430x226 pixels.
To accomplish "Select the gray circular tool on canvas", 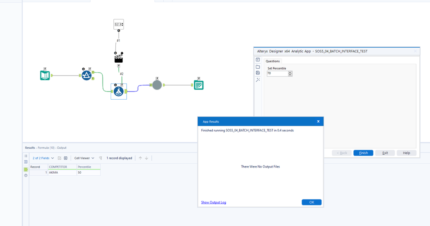I will (157, 85).
